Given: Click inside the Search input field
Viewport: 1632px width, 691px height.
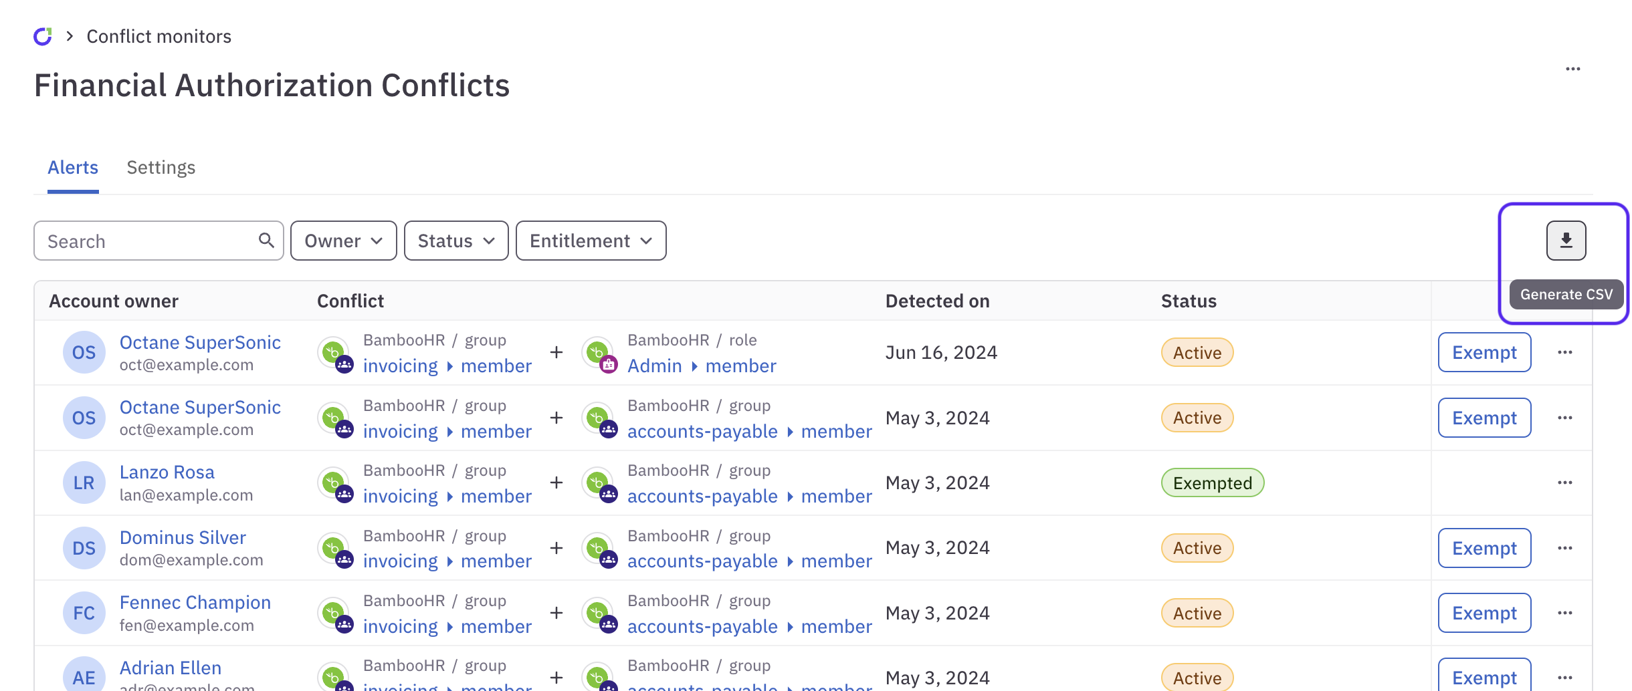Looking at the screenshot, I should [x=134, y=240].
